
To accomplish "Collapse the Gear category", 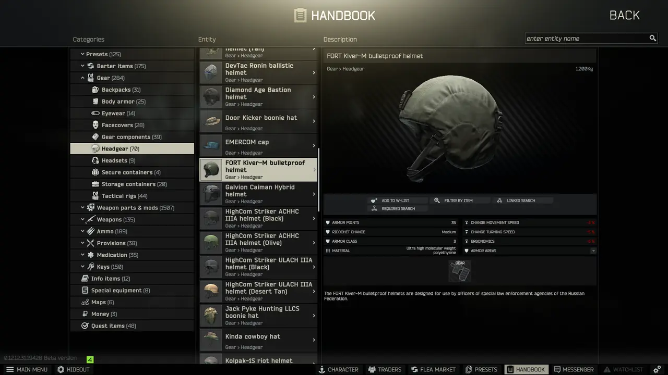I will 82,78.
